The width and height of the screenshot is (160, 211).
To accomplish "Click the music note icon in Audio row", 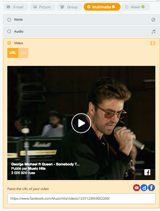I will [x=153, y=32].
